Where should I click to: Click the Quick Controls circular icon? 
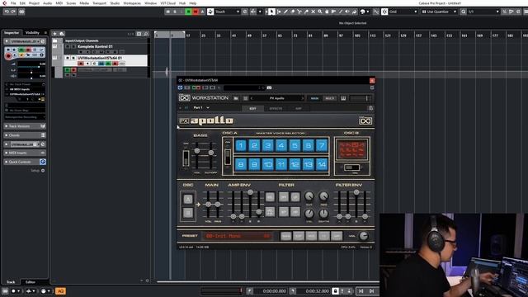[x=43, y=162]
